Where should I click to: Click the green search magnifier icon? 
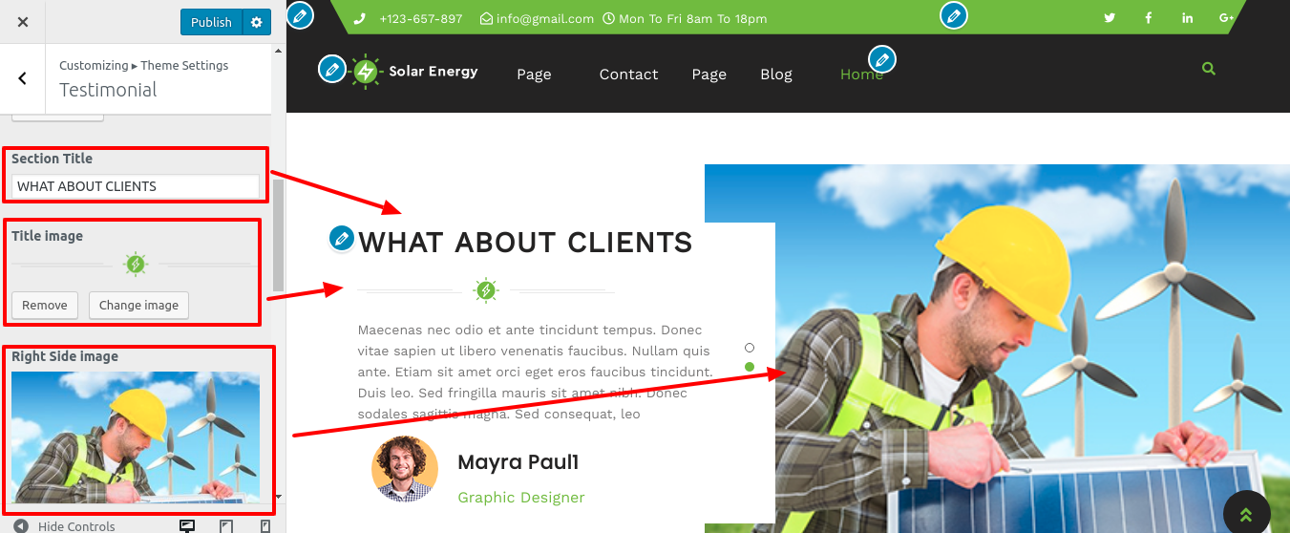[x=1209, y=69]
